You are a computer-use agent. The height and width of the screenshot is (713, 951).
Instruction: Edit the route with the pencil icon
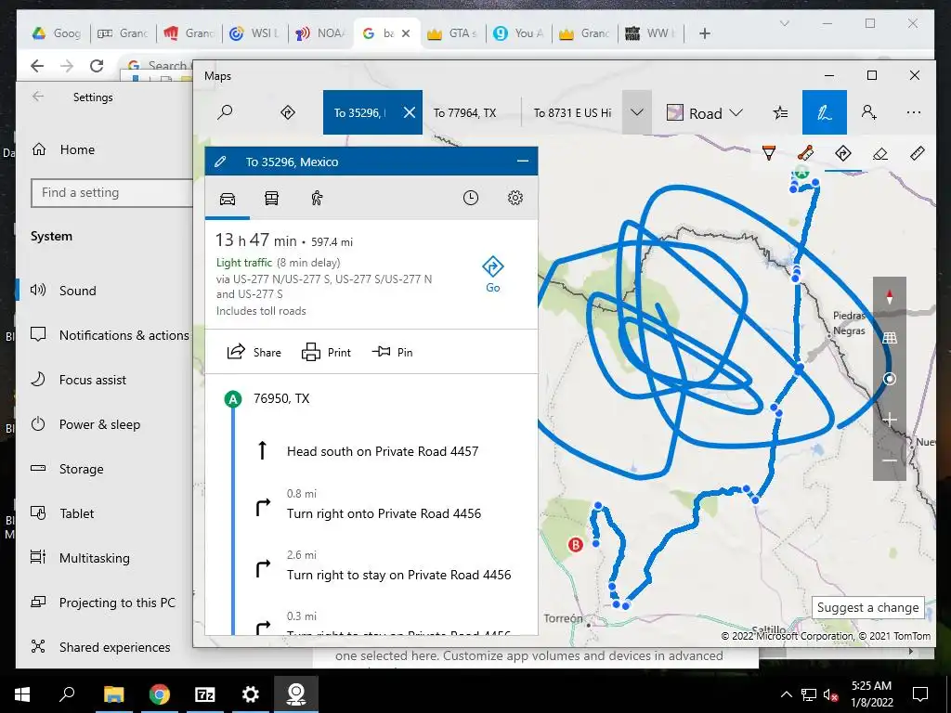(x=220, y=162)
